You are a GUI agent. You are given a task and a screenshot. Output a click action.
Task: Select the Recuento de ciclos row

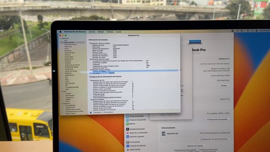(x=134, y=71)
